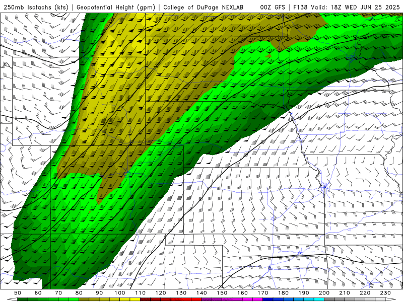Click the 50 label on the color scale
403x302 pixels.
pos(18,293)
